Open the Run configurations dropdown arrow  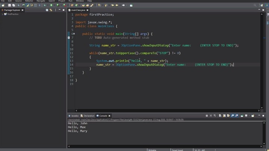click(x=55, y=5)
